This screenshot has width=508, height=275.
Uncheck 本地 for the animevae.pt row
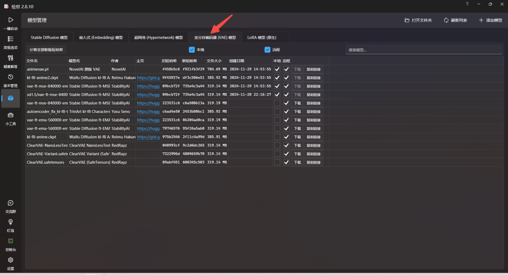[277, 69]
